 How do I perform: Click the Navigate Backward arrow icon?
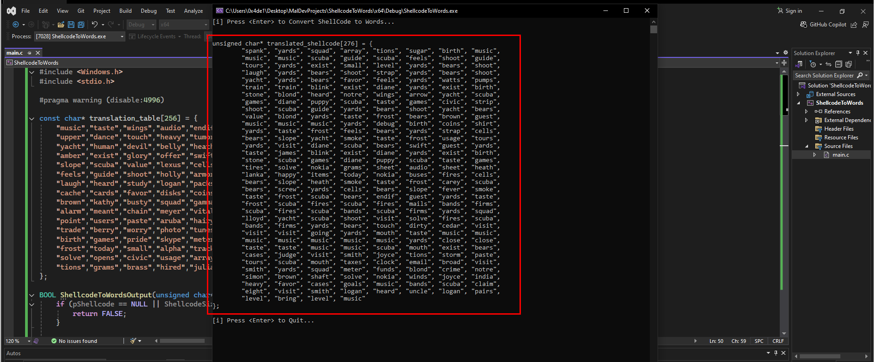pos(15,25)
